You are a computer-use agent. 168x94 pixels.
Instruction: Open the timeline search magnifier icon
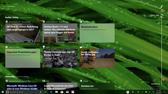(x=162, y=10)
